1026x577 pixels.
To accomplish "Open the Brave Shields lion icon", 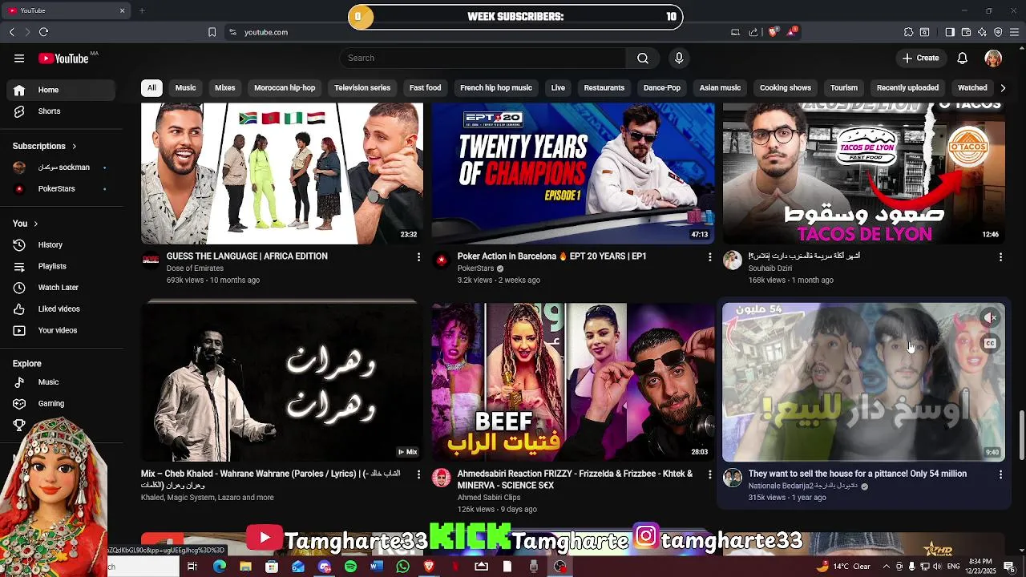I will [x=773, y=32].
